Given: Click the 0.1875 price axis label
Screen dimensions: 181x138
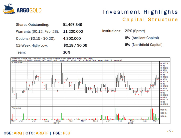Looking at the screenshot, I should pos(164,63).
